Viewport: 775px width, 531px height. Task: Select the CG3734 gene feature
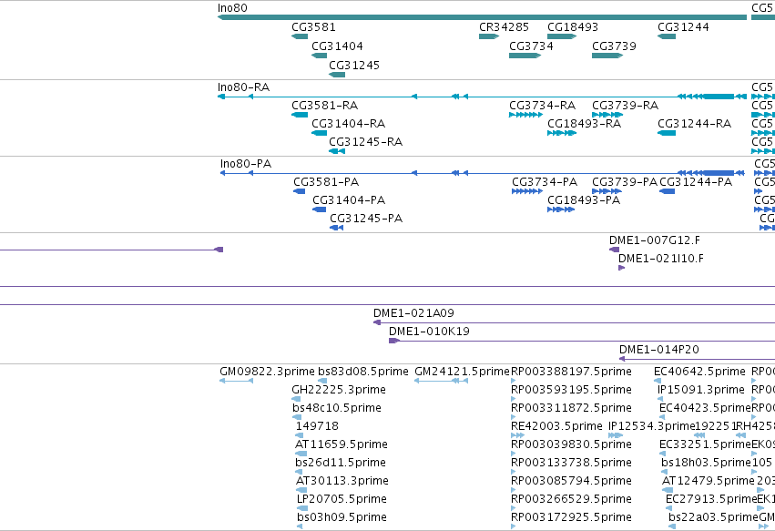tap(525, 56)
